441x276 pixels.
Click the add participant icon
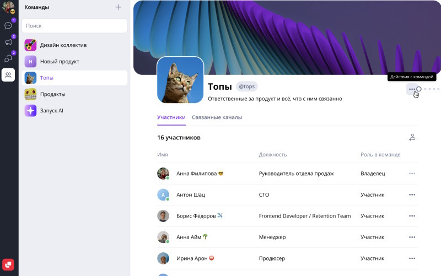tap(412, 137)
